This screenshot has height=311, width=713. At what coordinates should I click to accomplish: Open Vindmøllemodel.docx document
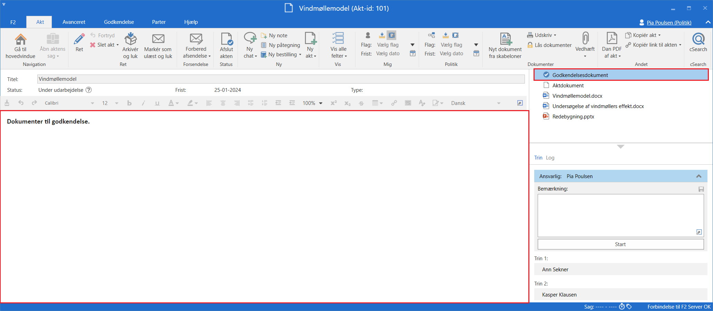[x=577, y=96]
